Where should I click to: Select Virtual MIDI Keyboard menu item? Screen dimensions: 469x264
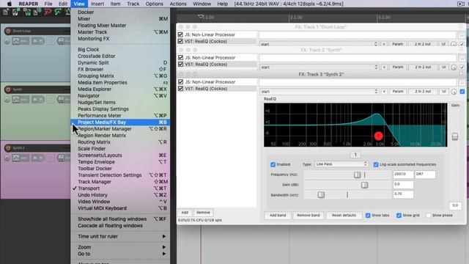coord(121,208)
